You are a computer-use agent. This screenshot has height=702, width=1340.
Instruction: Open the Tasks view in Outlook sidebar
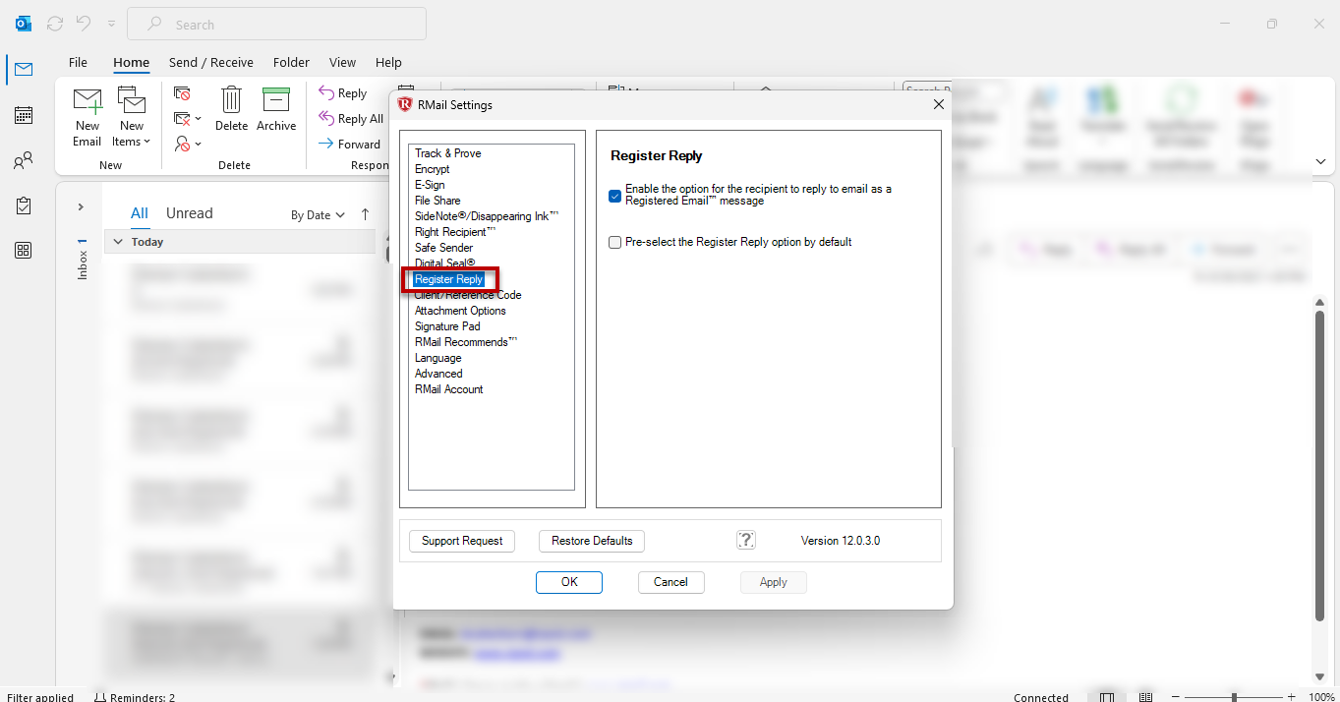pyautogui.click(x=23, y=205)
